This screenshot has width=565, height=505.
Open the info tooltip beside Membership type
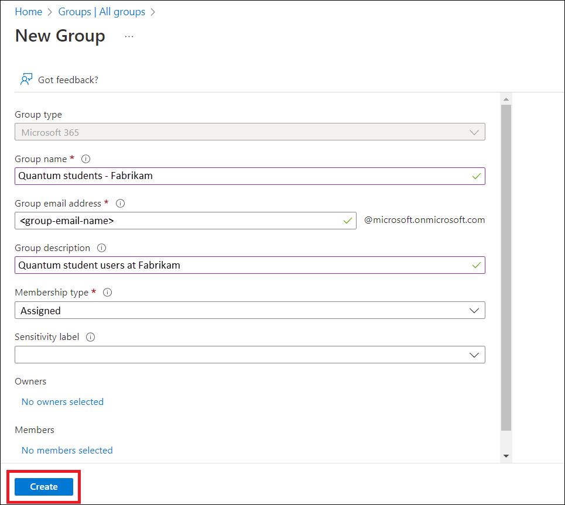pos(107,292)
